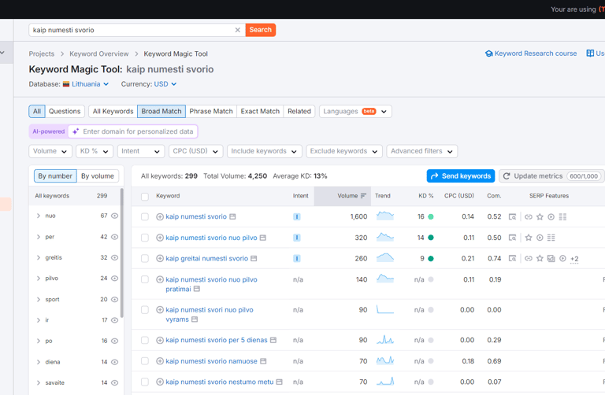Check 'kaip greitai numesti svorio' row checkbox
Viewport: 605px width, 395px height.
pos(145,259)
